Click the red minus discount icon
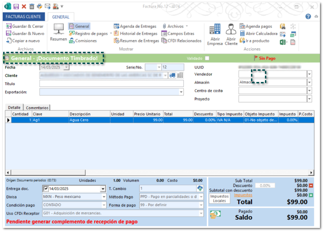This screenshot has width=324, height=232. tap(311, 186)
